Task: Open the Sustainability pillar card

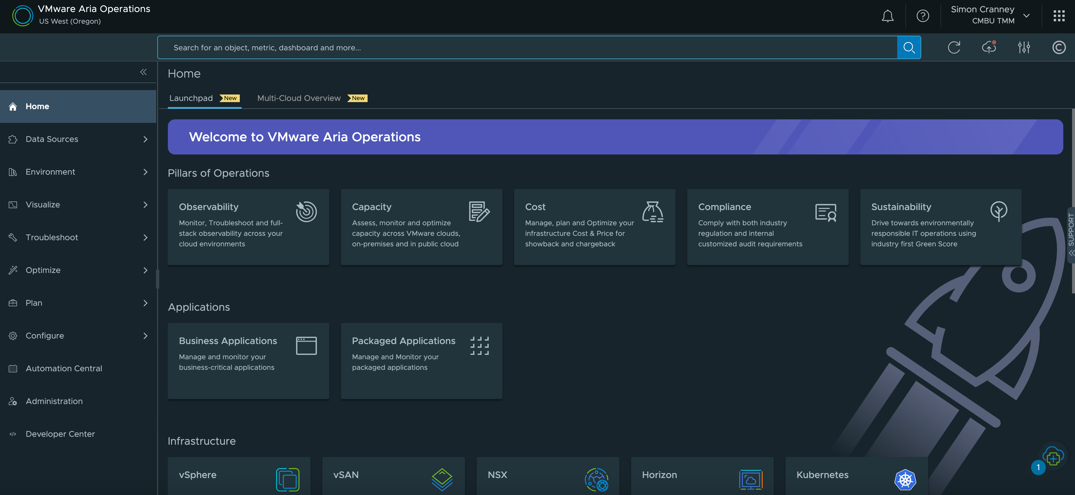Action: (940, 227)
